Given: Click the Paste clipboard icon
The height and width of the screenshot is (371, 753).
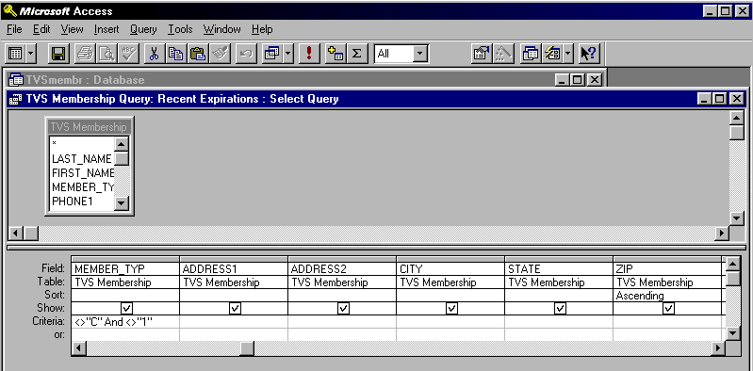Looking at the screenshot, I should click(x=197, y=54).
